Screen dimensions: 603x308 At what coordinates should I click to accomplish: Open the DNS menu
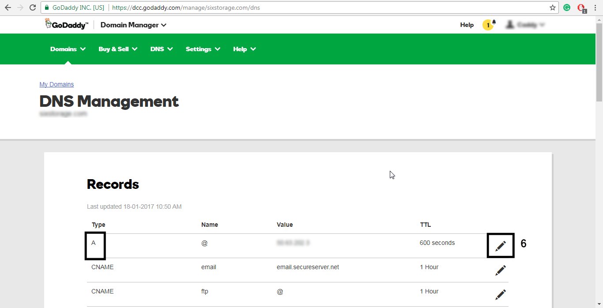point(162,49)
